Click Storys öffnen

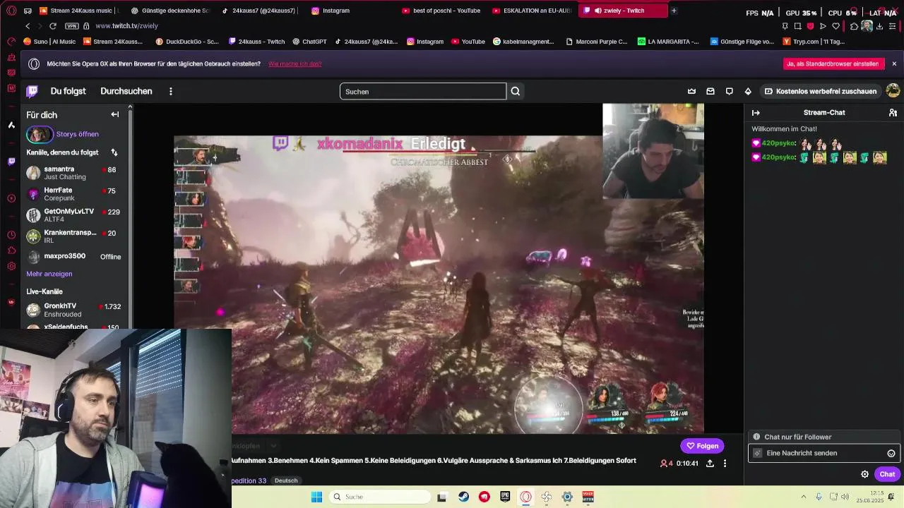click(77, 134)
